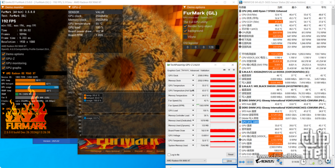
Task: Open GPU-Z hamburger menu icon
Action: pyautogui.click(x=234, y=70)
